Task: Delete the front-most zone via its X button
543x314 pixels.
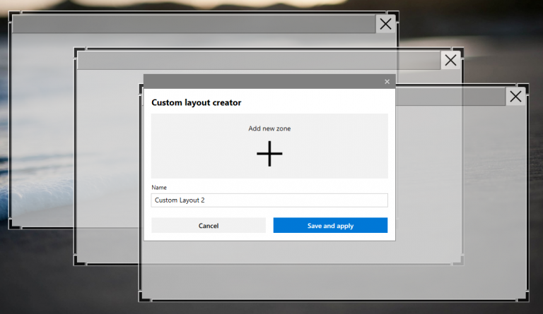Action: point(515,97)
